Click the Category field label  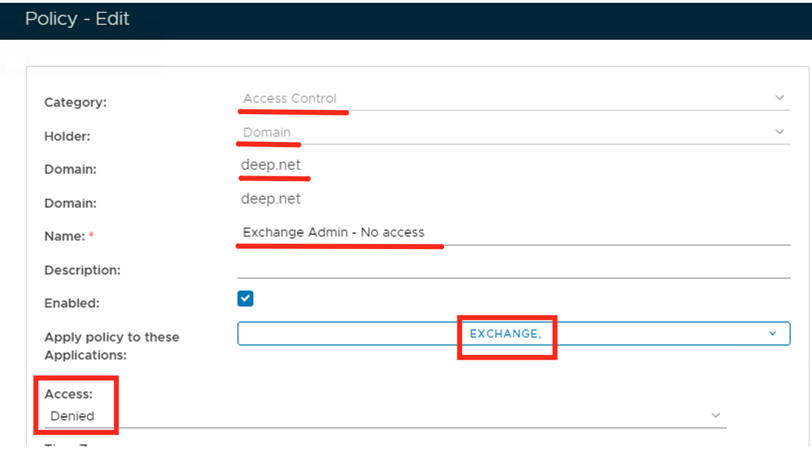[76, 102]
